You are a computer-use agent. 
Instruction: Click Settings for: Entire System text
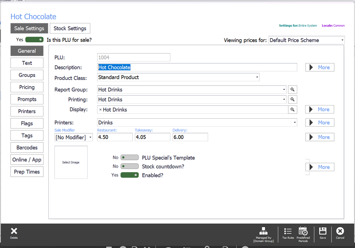pos(298,26)
